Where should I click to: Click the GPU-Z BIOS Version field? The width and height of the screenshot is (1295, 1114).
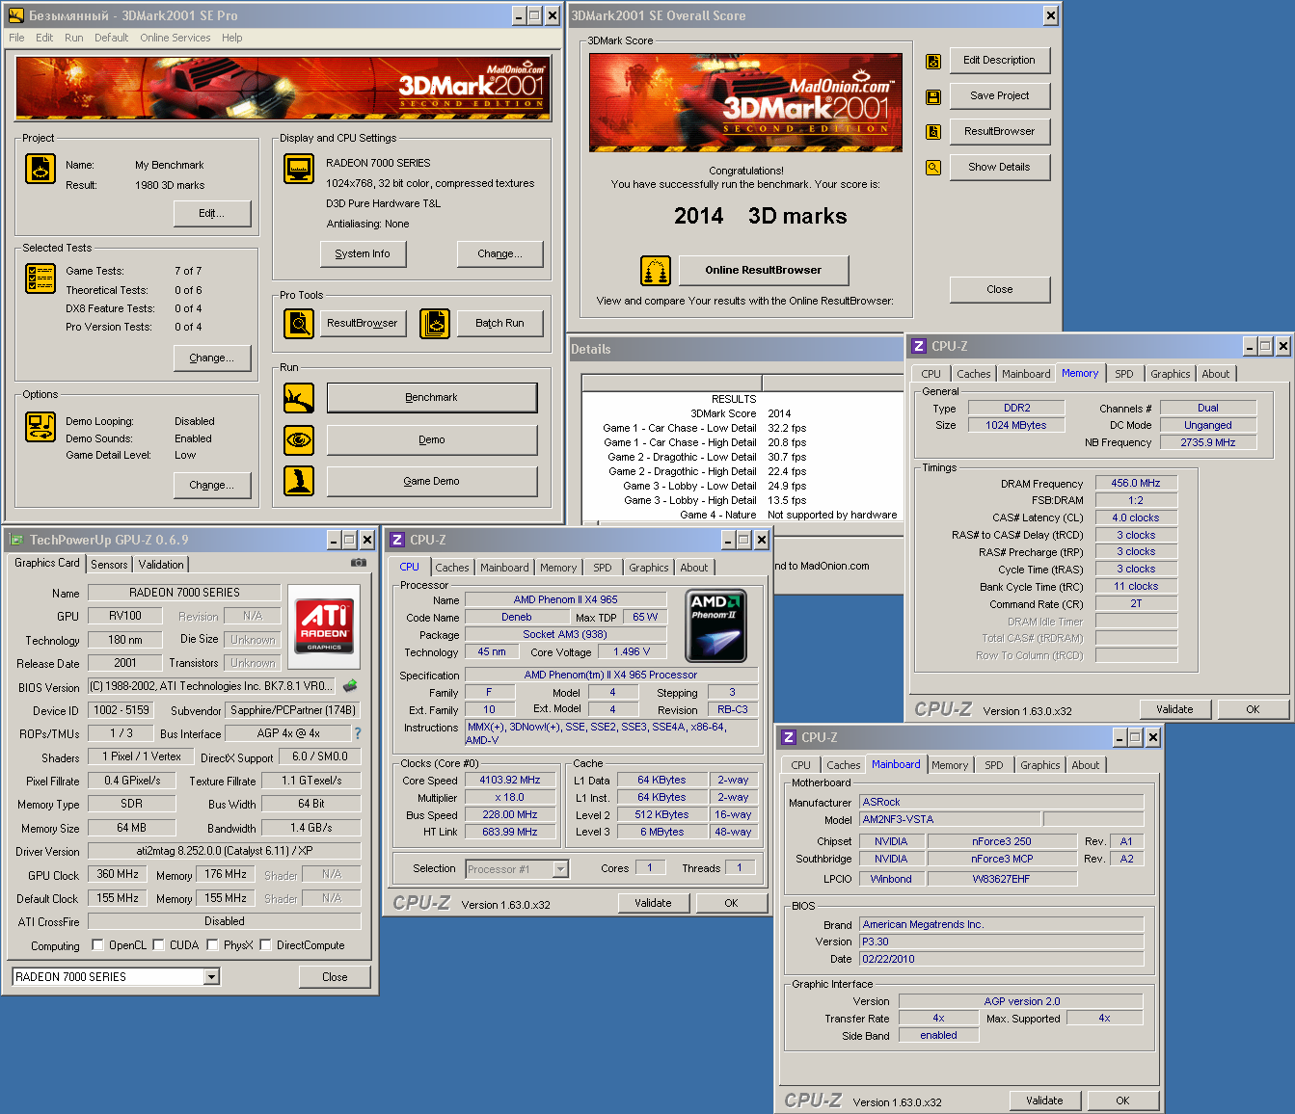(212, 686)
